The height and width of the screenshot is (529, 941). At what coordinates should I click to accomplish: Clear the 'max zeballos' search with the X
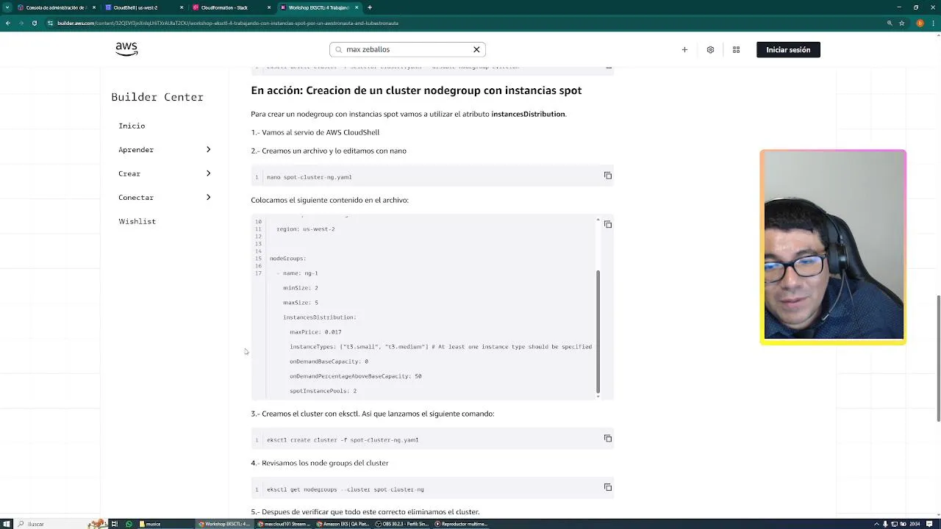point(476,49)
